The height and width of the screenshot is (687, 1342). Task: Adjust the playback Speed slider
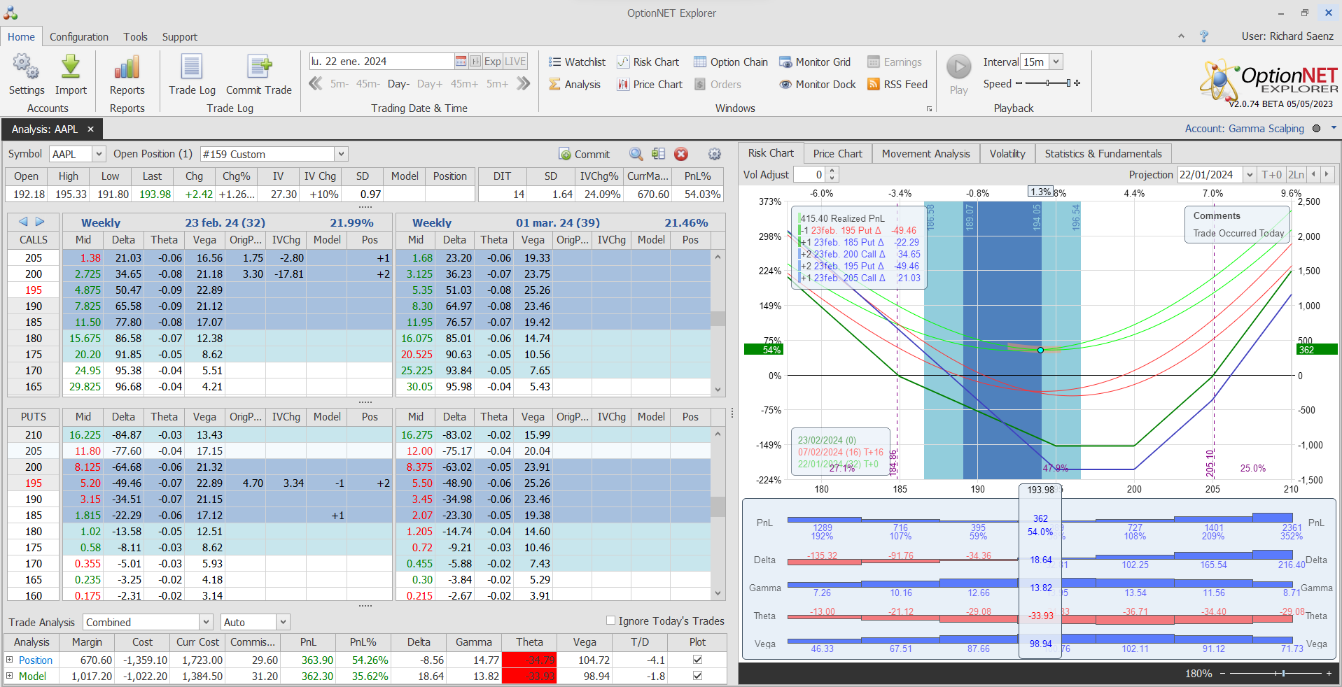click(1048, 83)
